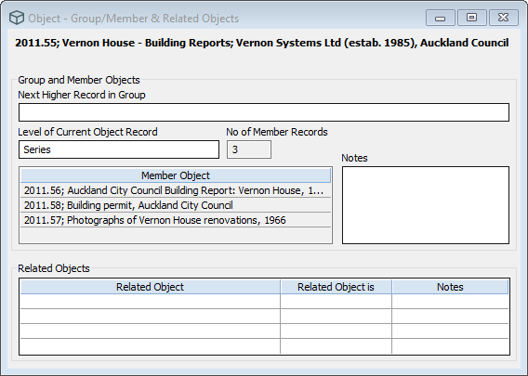
Task: Focus the Next Higher Record in Group field
Action: point(264,112)
